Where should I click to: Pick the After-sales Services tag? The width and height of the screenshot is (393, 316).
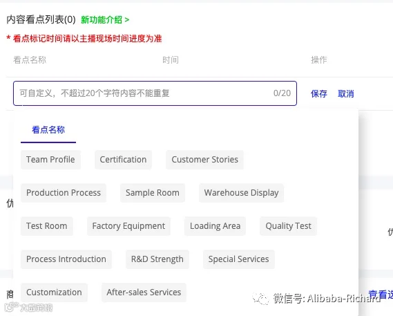pos(144,292)
